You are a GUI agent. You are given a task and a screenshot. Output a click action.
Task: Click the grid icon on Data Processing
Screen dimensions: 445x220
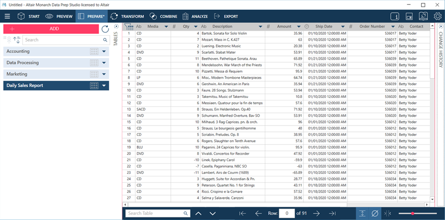[94, 63]
